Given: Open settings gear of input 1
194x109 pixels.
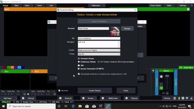Looking at the screenshot, I should pos(28,94).
